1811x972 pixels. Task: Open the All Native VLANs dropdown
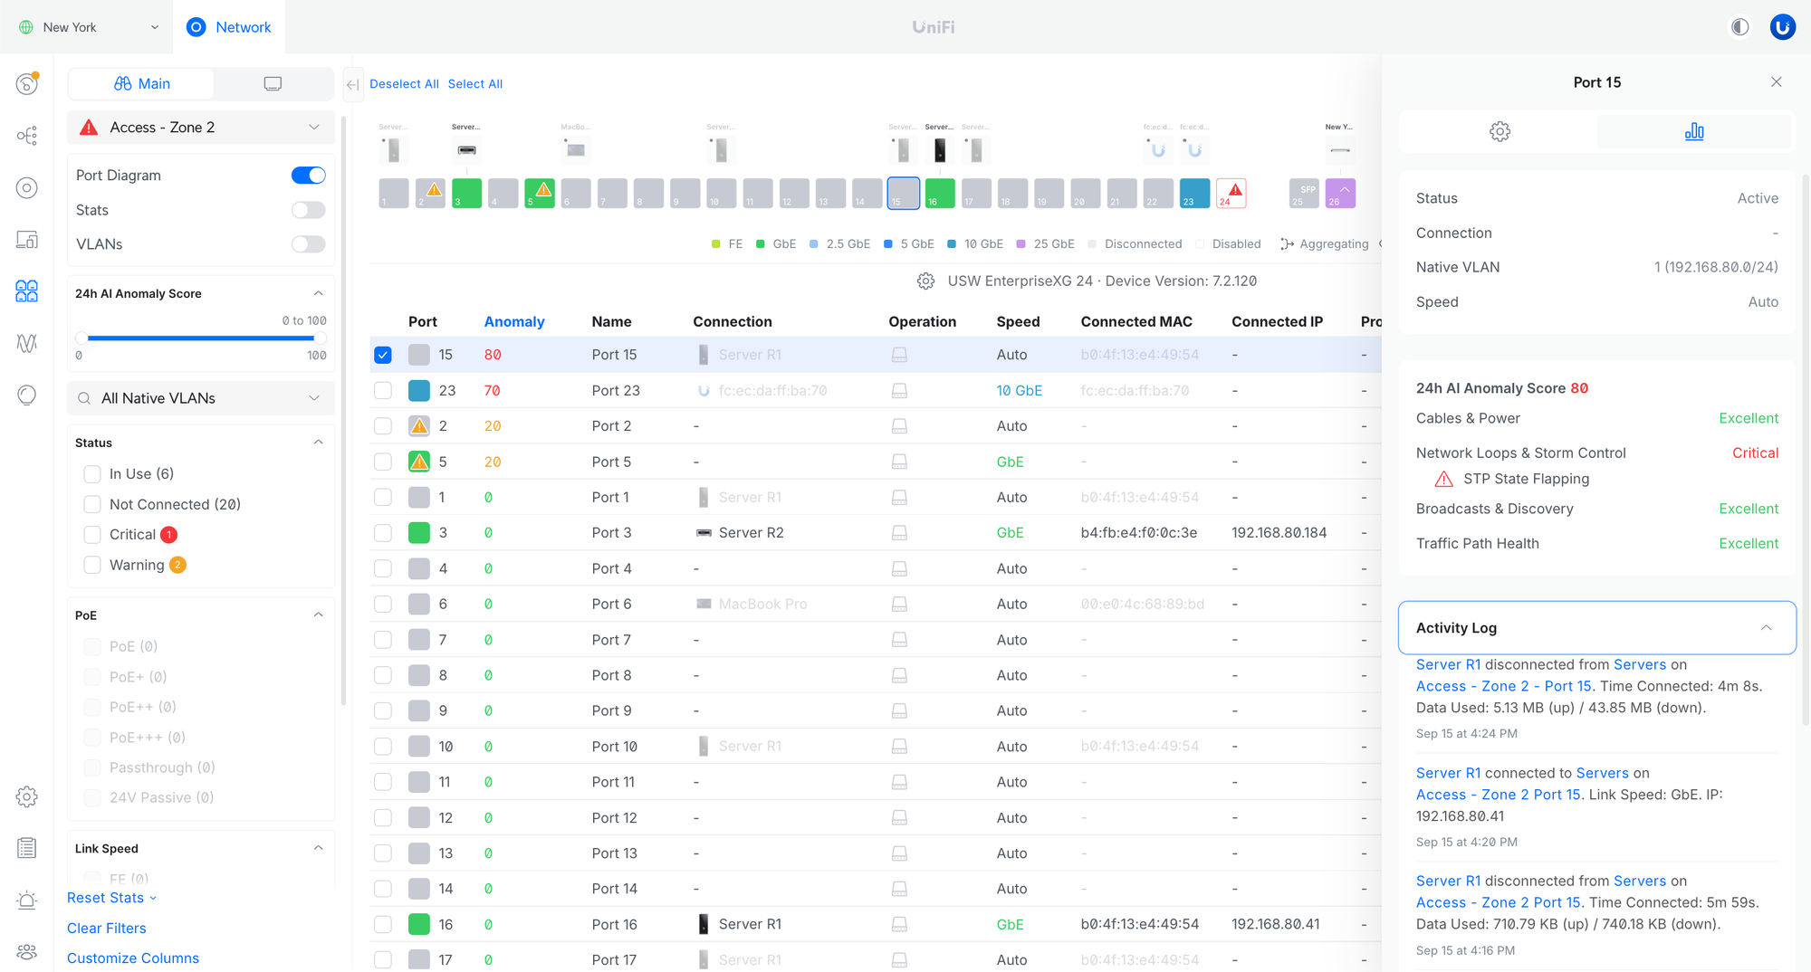[201, 398]
